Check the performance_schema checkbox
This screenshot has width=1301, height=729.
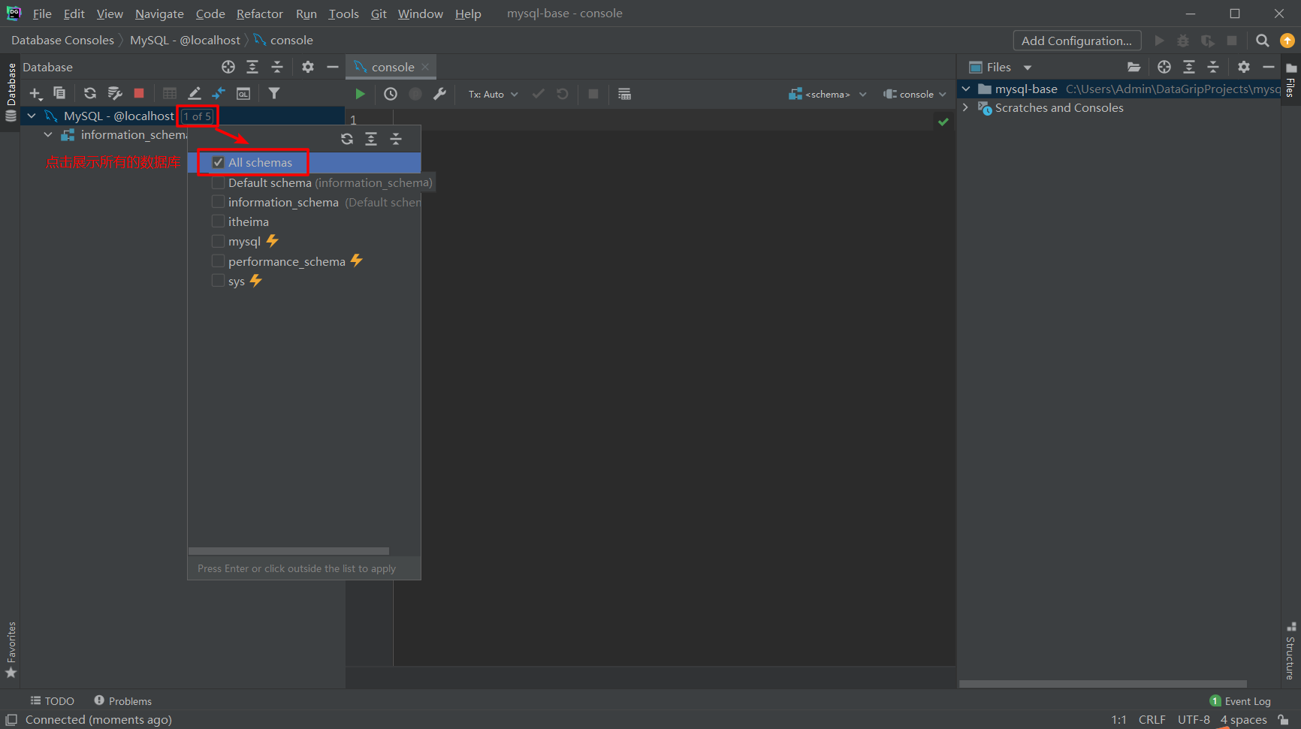(x=218, y=261)
